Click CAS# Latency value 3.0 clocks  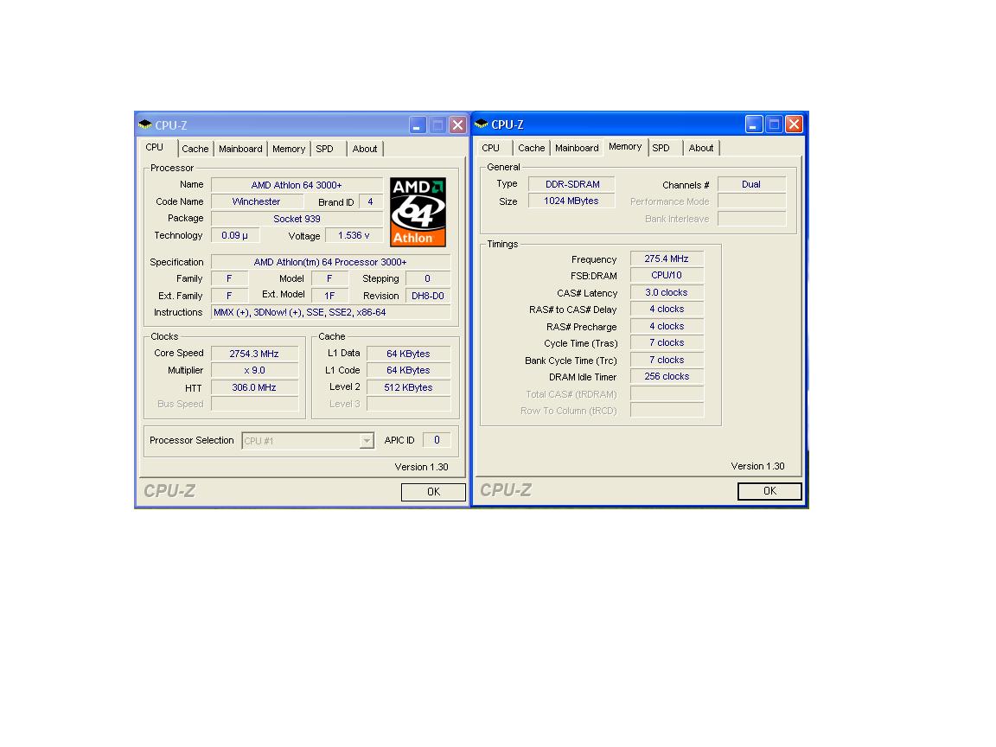(667, 292)
